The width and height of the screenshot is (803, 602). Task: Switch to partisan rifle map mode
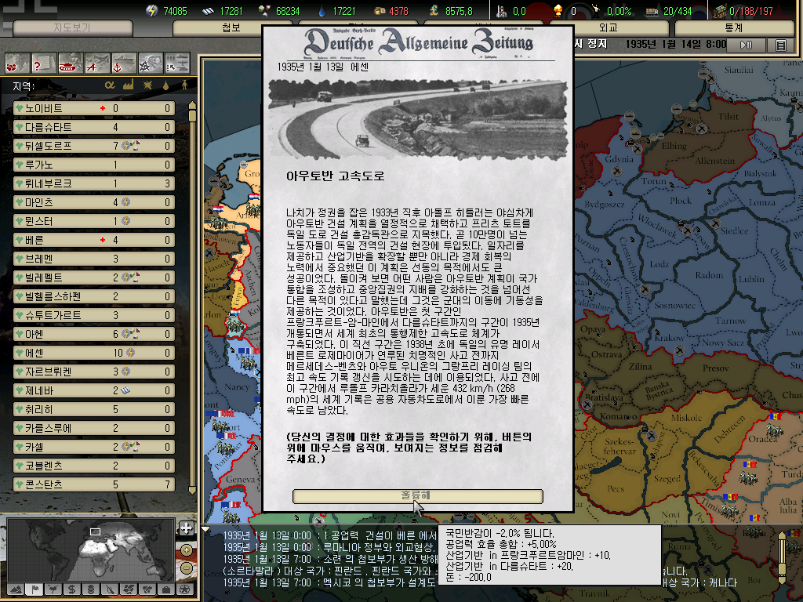click(x=110, y=589)
